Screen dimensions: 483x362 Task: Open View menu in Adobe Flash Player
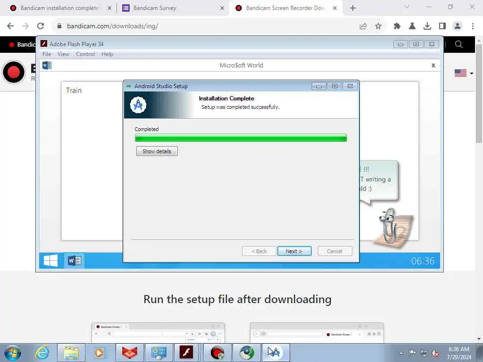point(64,54)
